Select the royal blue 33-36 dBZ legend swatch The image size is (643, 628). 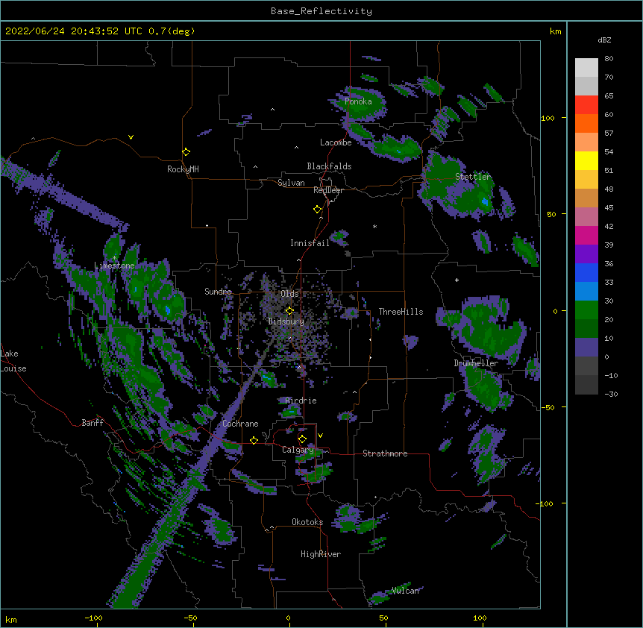tap(586, 272)
